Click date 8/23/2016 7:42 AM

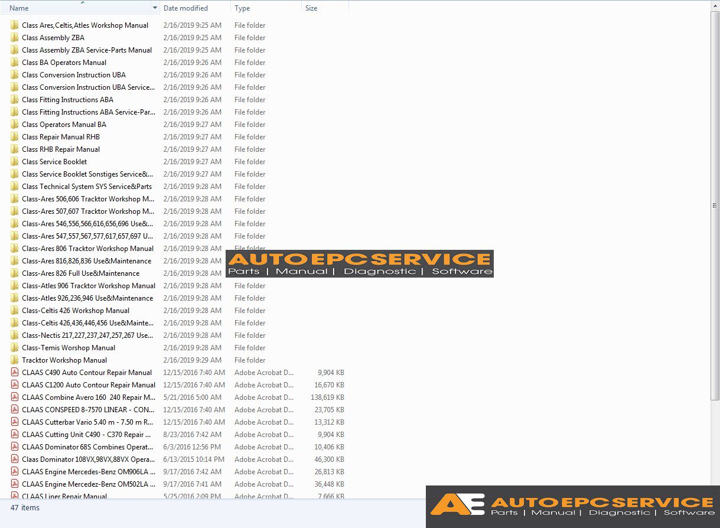point(194,435)
